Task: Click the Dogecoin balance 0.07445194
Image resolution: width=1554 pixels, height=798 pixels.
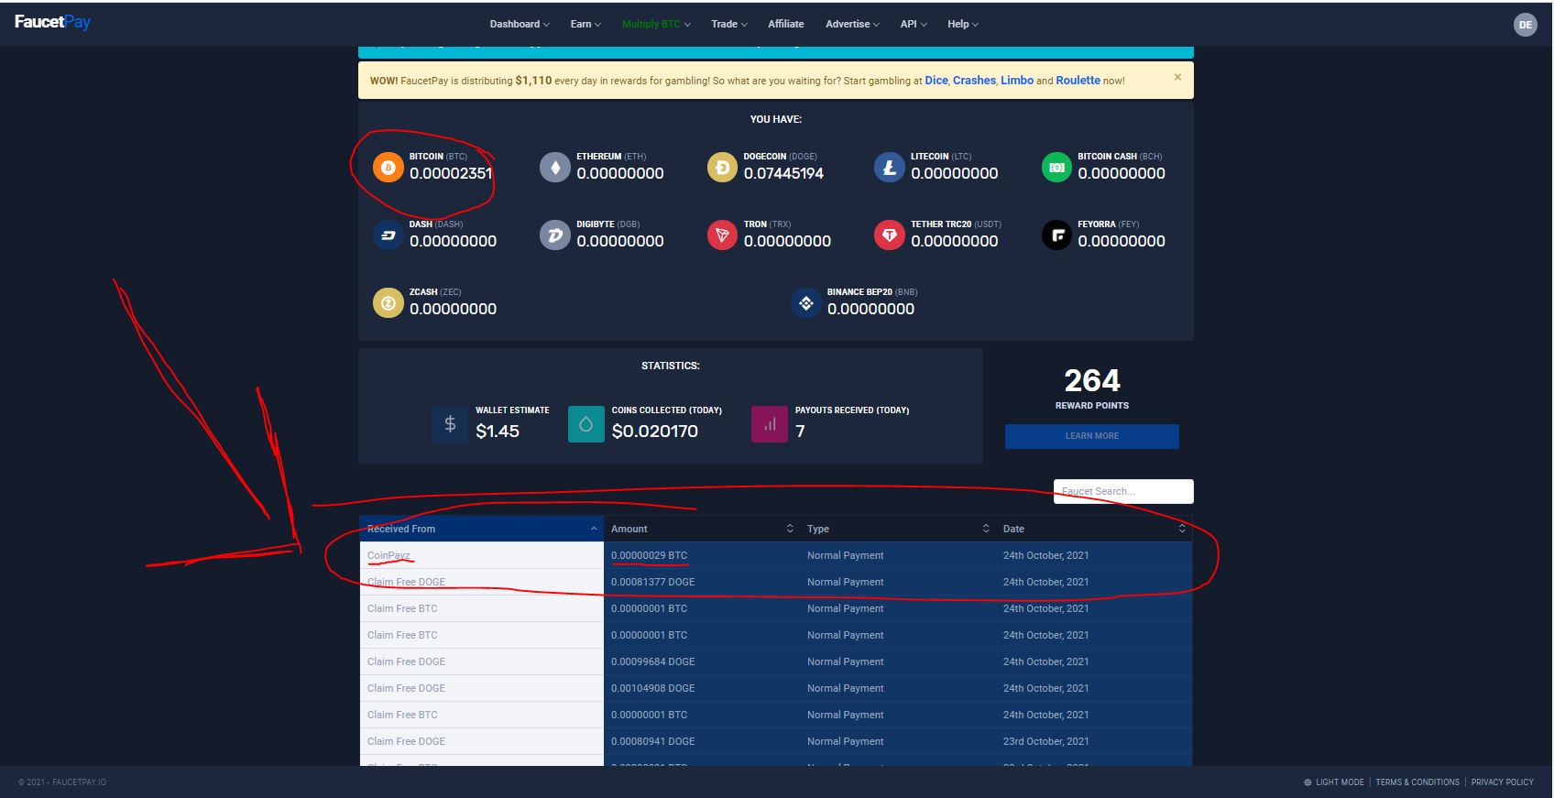Action: (783, 173)
